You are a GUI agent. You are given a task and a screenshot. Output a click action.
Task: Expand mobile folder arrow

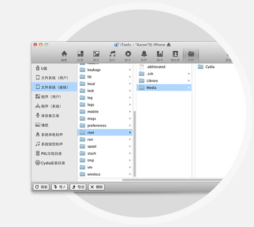[130, 112]
